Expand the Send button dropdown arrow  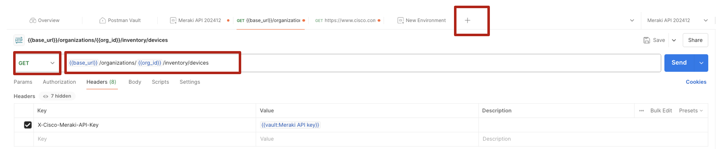(701, 63)
